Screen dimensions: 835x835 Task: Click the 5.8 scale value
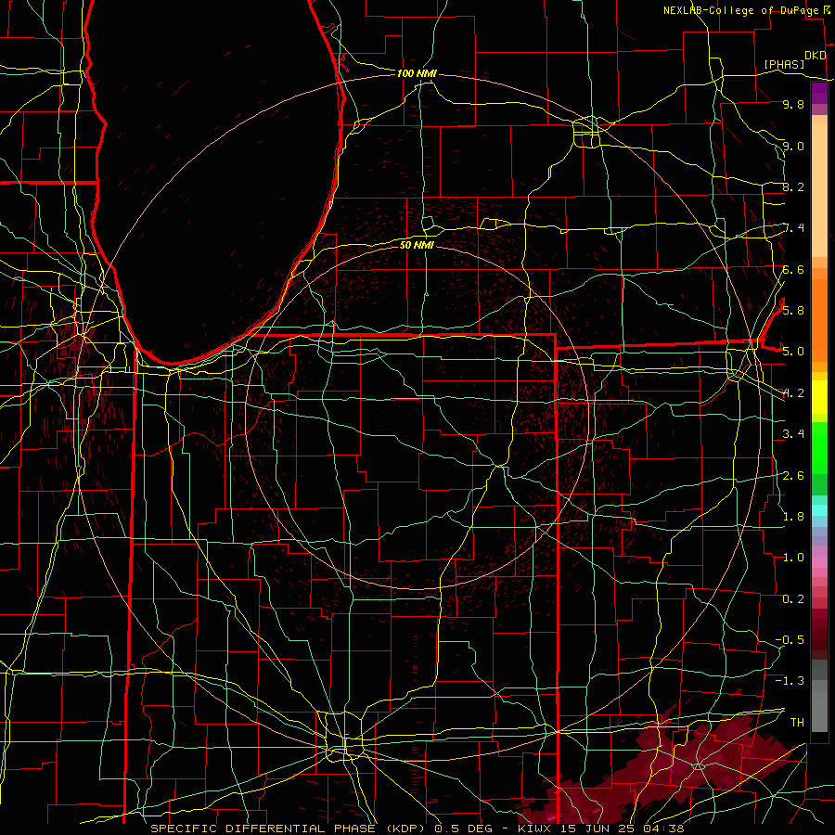click(793, 310)
